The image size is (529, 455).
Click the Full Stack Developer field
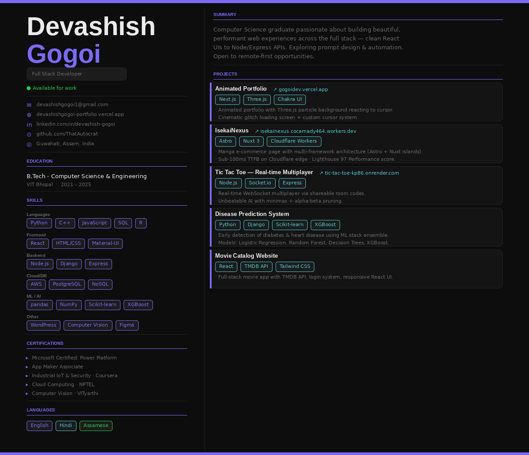76,74
